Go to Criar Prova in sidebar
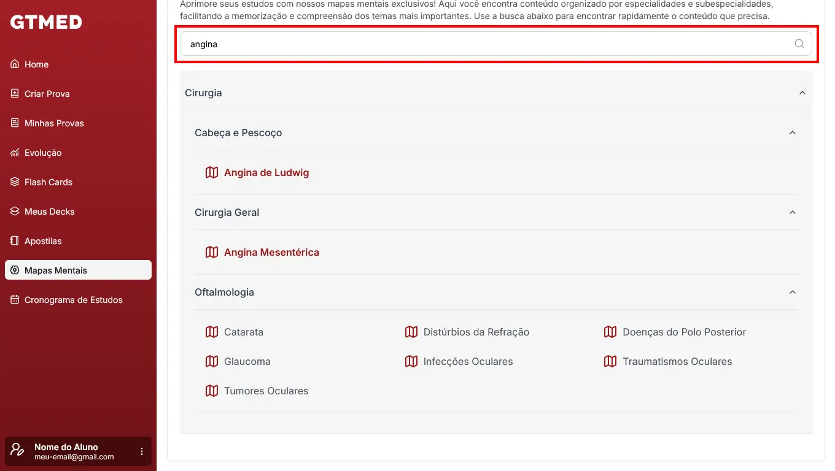This screenshot has height=471, width=835. (47, 94)
